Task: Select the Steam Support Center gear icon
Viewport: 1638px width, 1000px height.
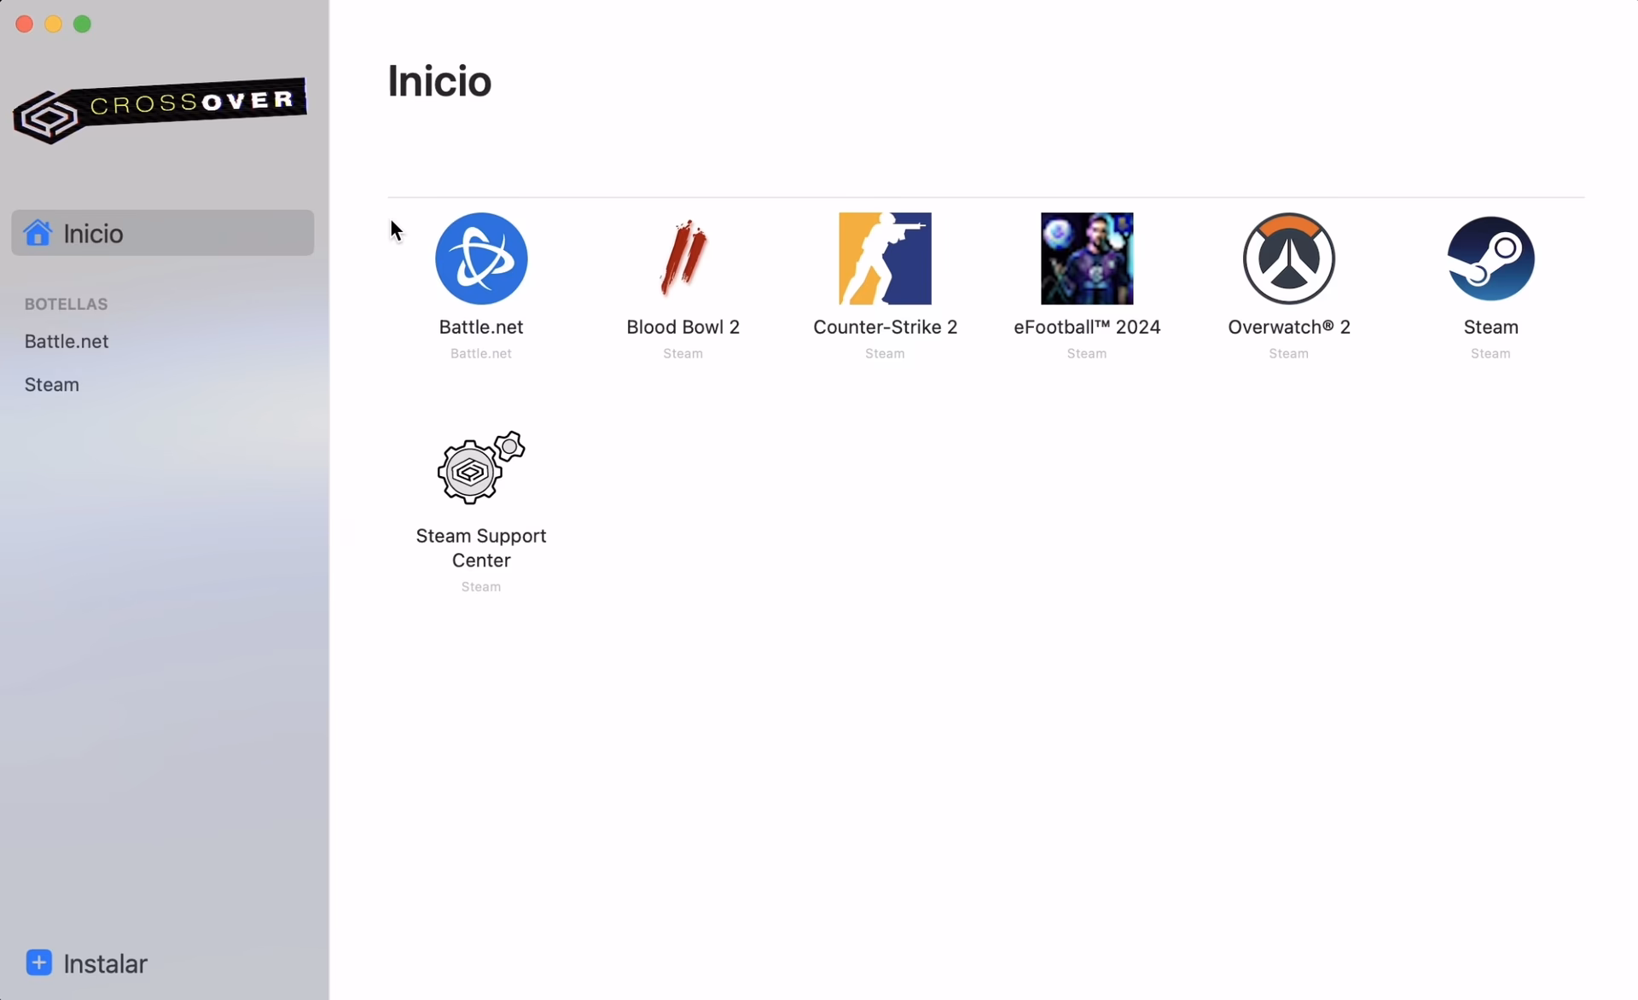Action: (481, 468)
